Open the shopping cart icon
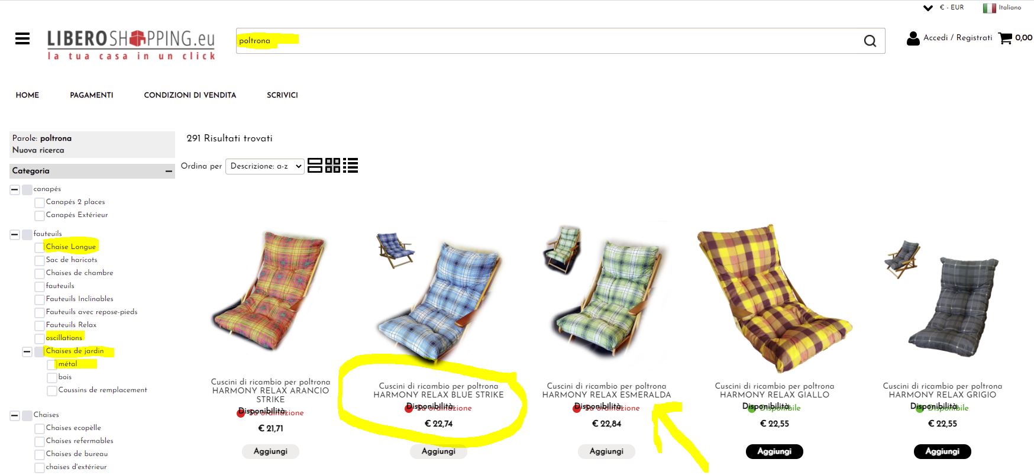Image resolution: width=1034 pixels, height=475 pixels. pos(1005,38)
